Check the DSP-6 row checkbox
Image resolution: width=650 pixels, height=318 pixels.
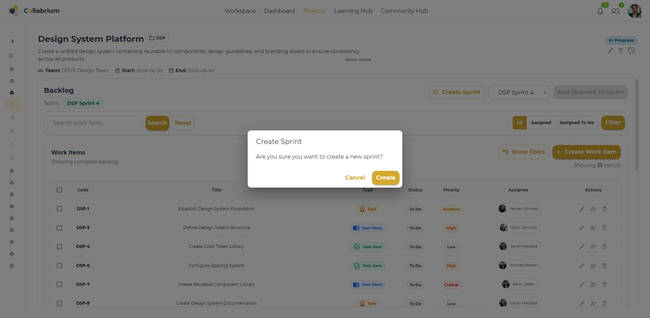click(60, 266)
